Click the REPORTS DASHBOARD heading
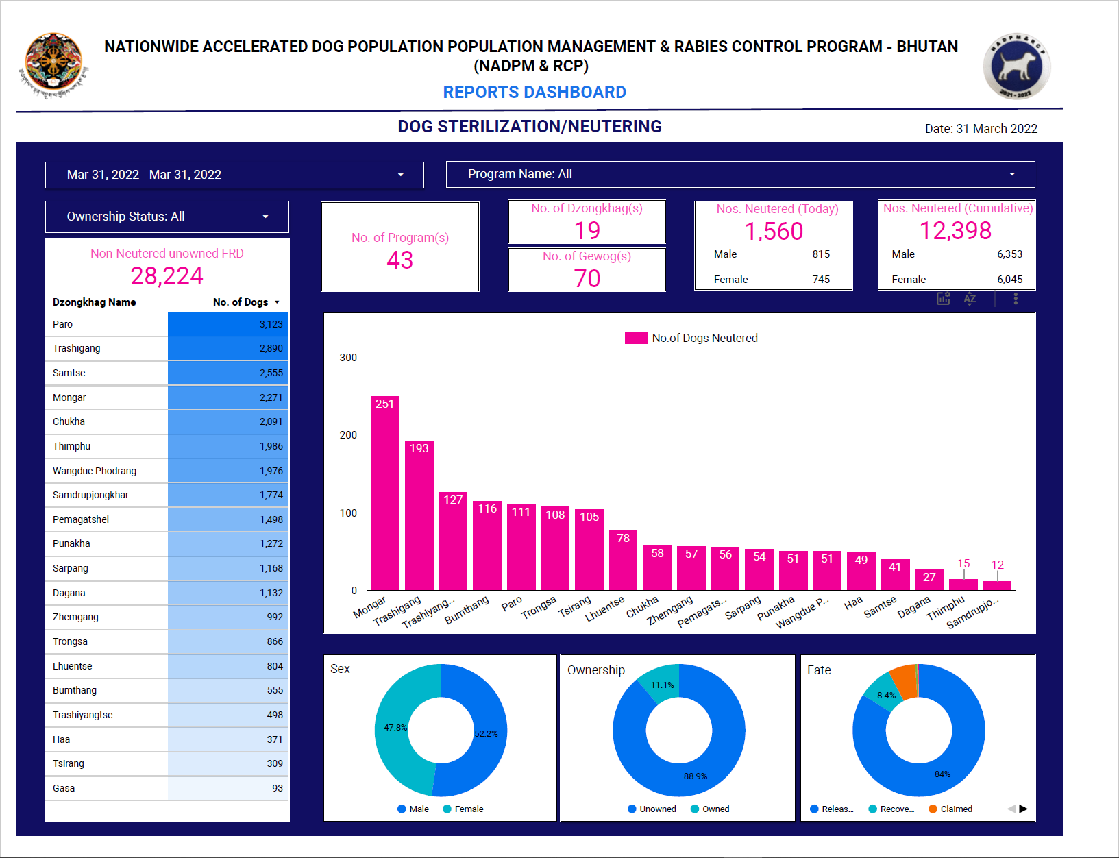The height and width of the screenshot is (858, 1119). pos(534,92)
